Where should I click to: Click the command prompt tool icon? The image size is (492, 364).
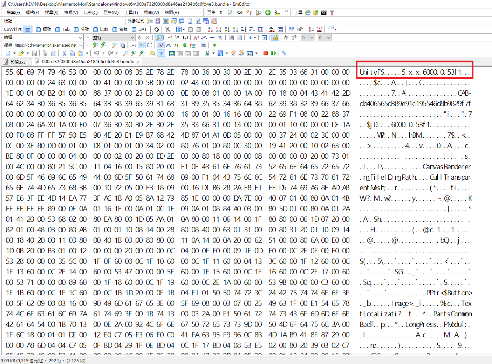pos(324,13)
